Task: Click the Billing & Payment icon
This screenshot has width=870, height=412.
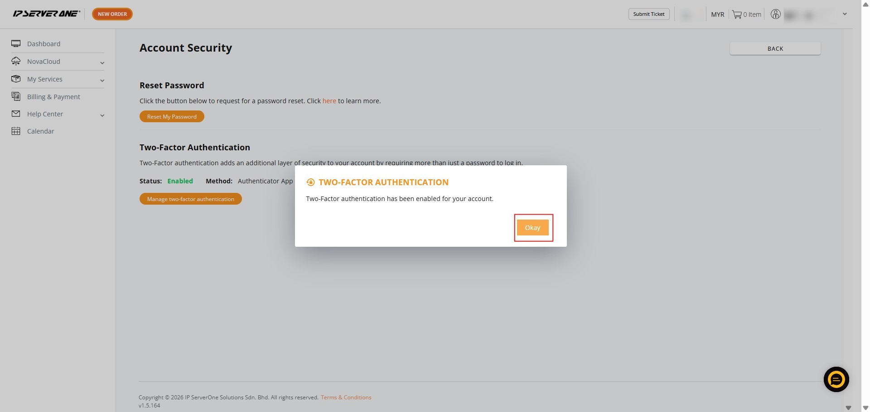Action: click(x=16, y=96)
